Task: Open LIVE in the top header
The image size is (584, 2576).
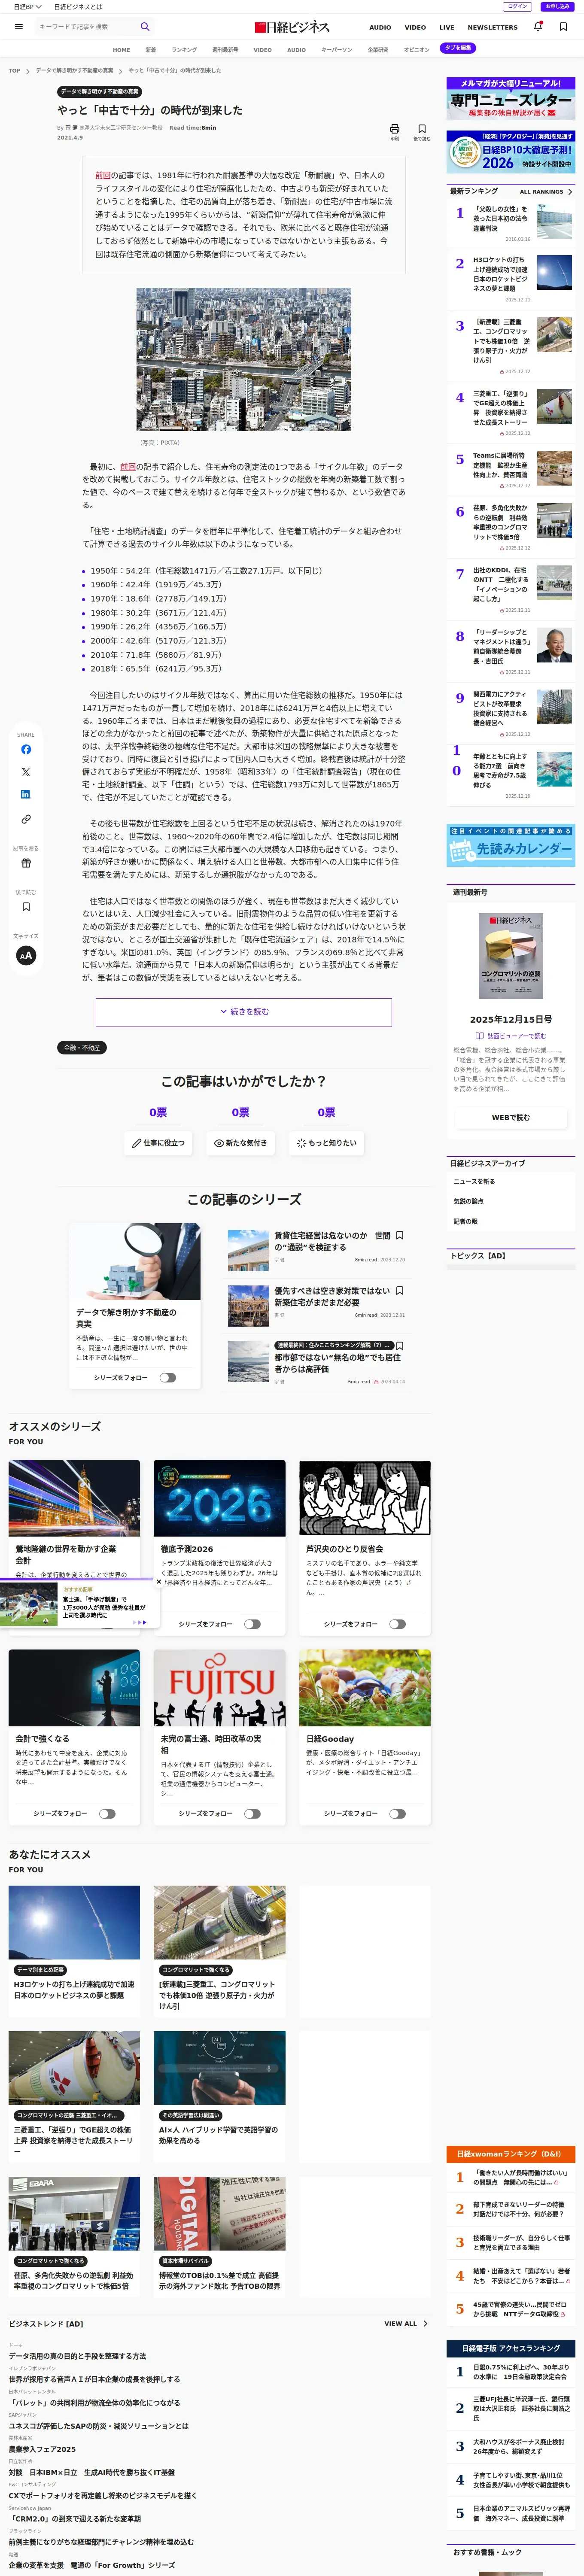Action: [x=447, y=28]
